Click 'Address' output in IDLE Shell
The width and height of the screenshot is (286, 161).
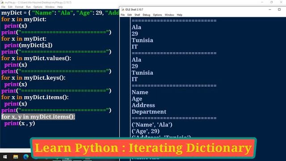pos(143,106)
